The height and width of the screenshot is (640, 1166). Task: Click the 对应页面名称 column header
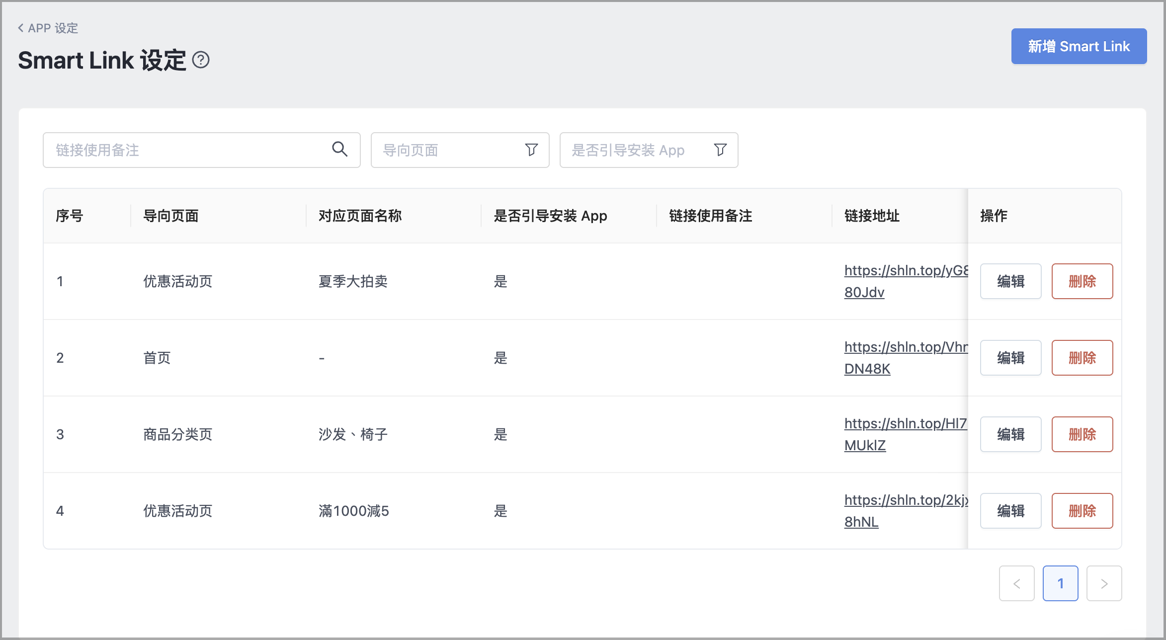point(360,216)
